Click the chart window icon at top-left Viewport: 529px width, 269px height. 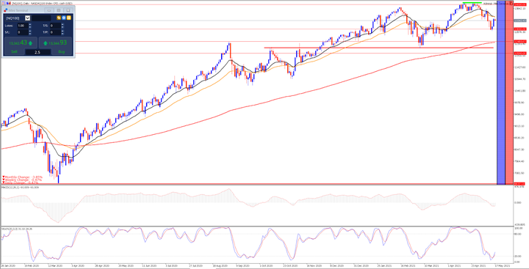(x=4, y=3)
